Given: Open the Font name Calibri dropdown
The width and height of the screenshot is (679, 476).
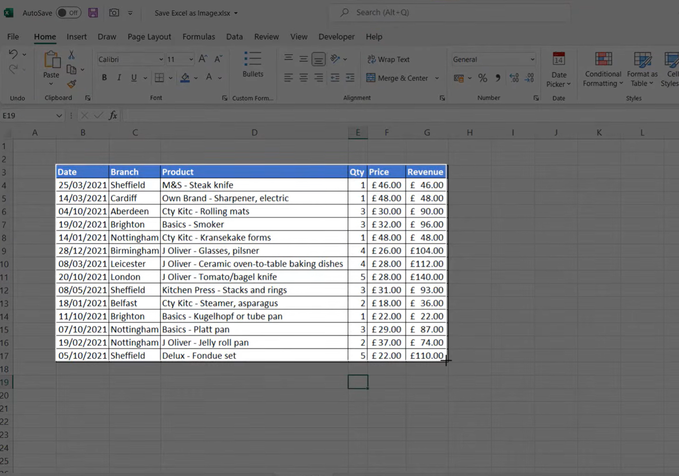Looking at the screenshot, I should (x=161, y=59).
